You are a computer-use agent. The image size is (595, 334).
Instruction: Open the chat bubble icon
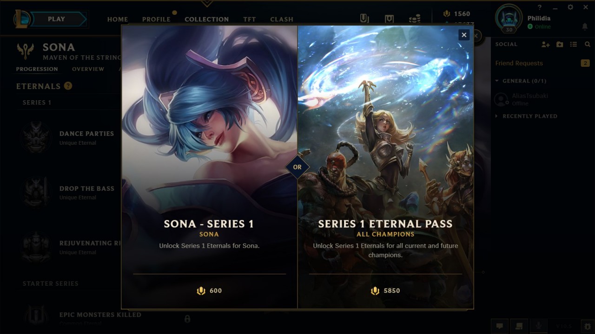(x=500, y=326)
